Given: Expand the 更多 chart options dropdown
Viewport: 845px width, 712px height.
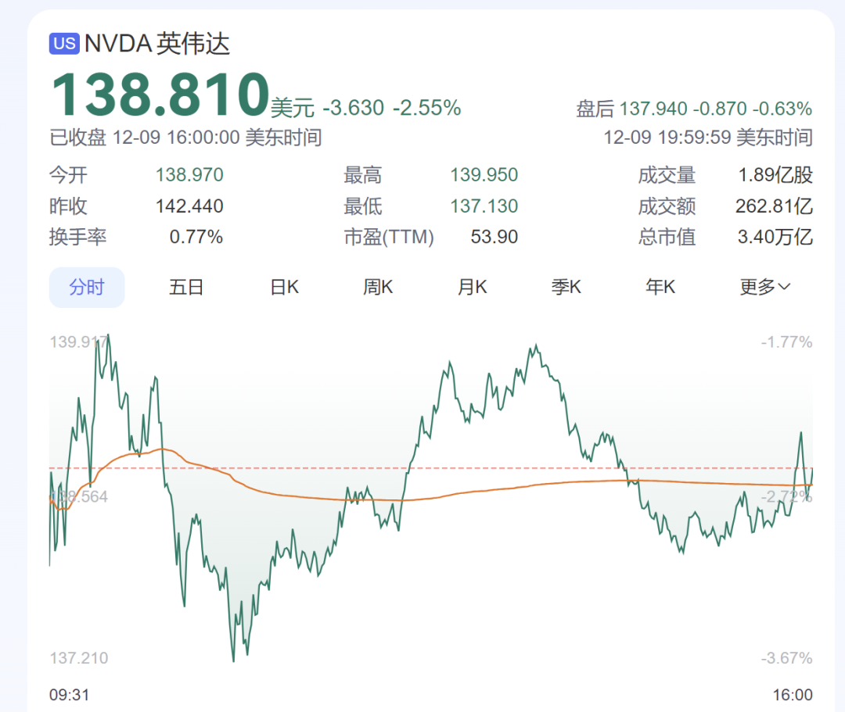Looking at the screenshot, I should tap(764, 288).
